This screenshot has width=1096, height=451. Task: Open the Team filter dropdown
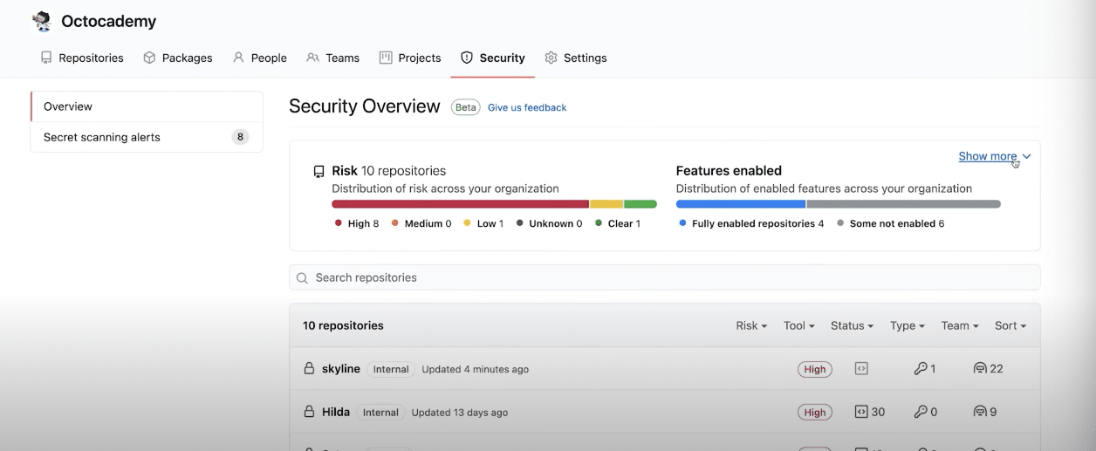960,325
